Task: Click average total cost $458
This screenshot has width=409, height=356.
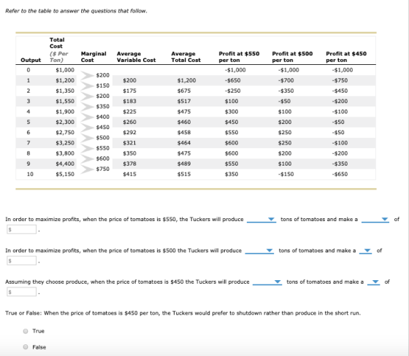Action: [184, 132]
